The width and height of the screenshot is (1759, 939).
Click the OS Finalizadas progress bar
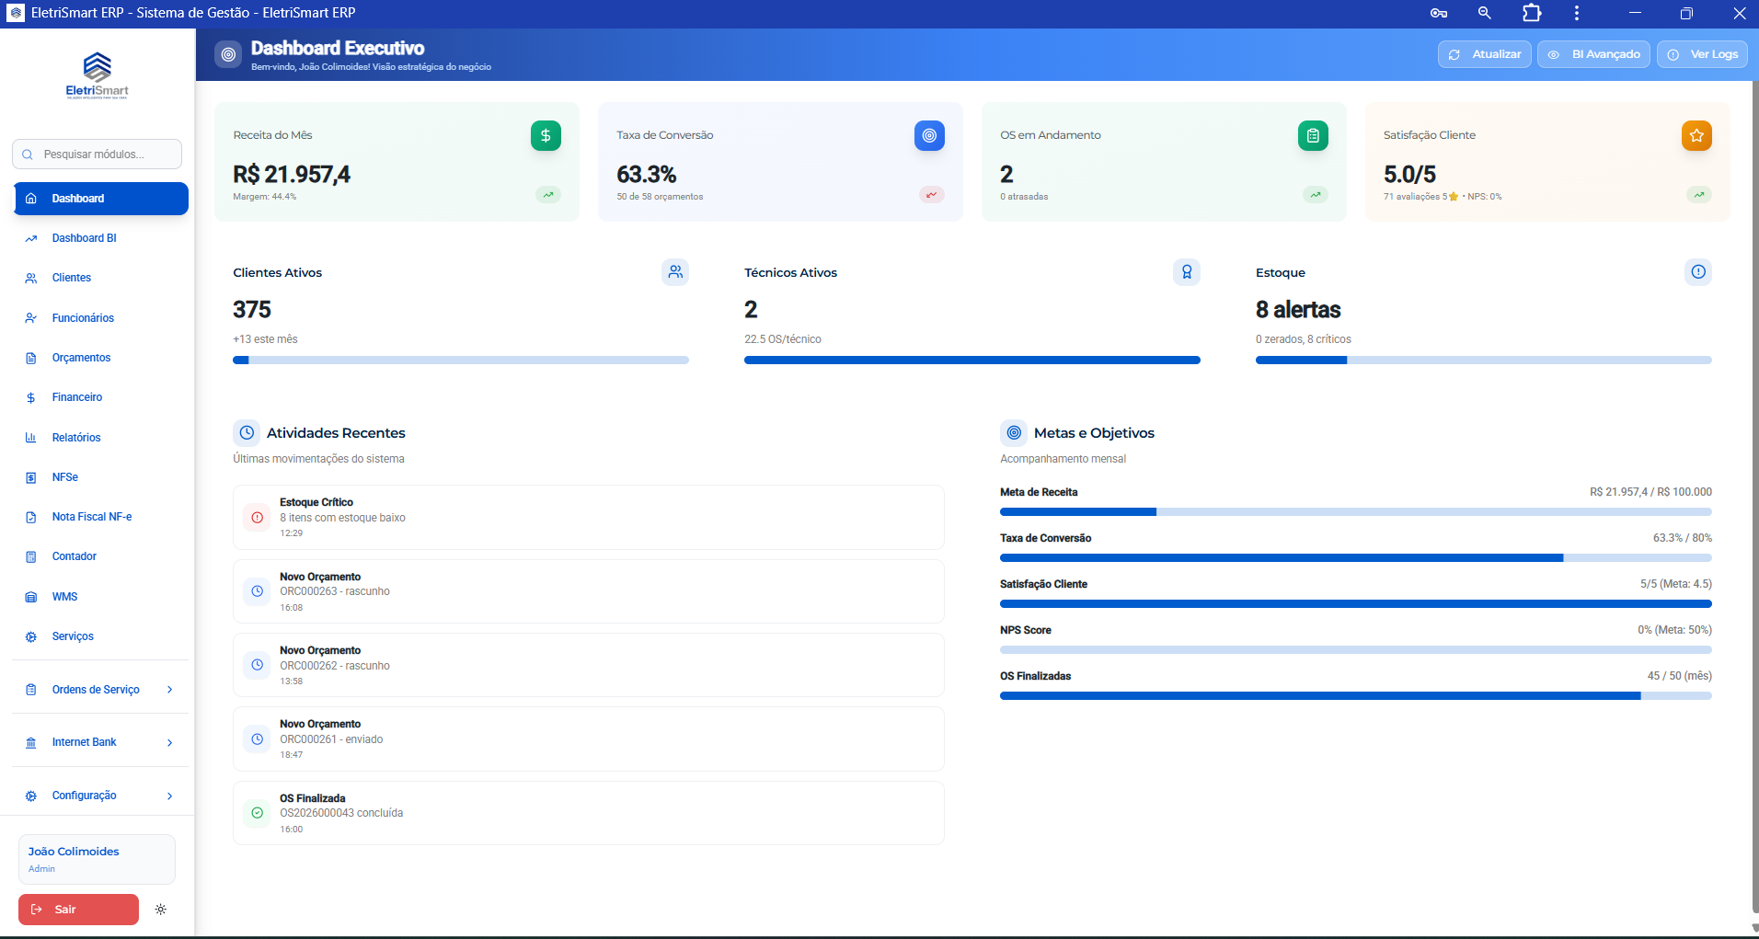(1356, 696)
